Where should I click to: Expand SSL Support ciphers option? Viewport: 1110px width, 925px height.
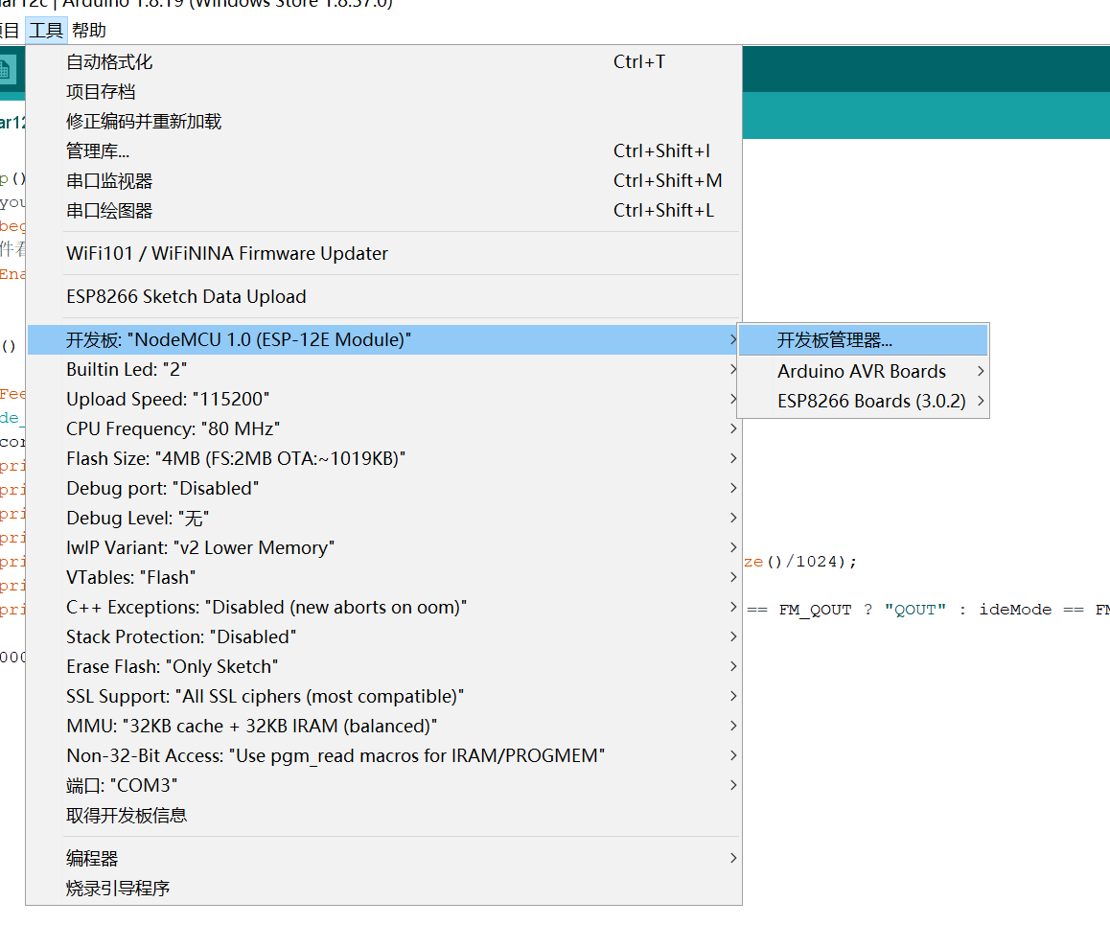[x=383, y=697]
